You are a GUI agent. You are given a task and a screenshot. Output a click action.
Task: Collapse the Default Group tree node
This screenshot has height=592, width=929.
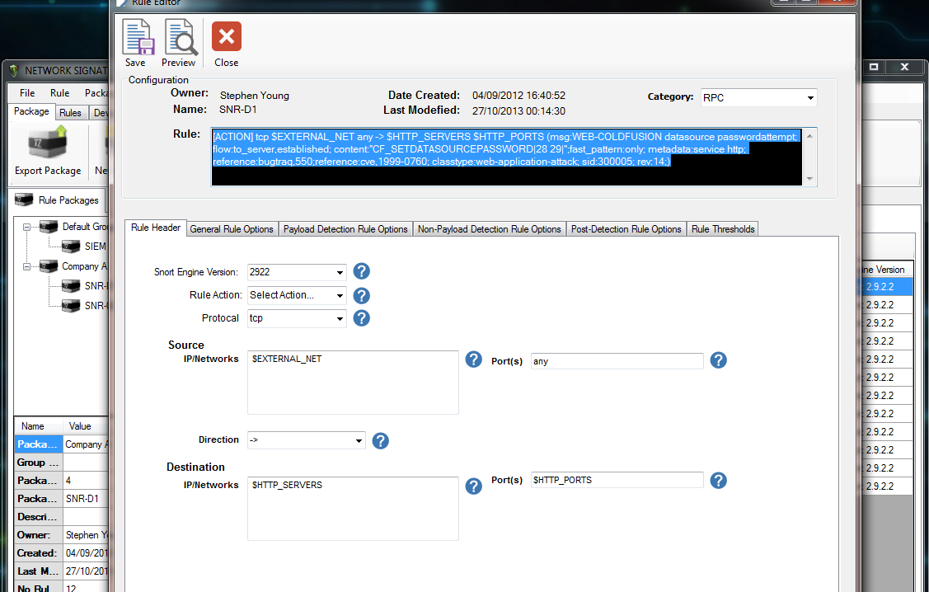coord(26,227)
